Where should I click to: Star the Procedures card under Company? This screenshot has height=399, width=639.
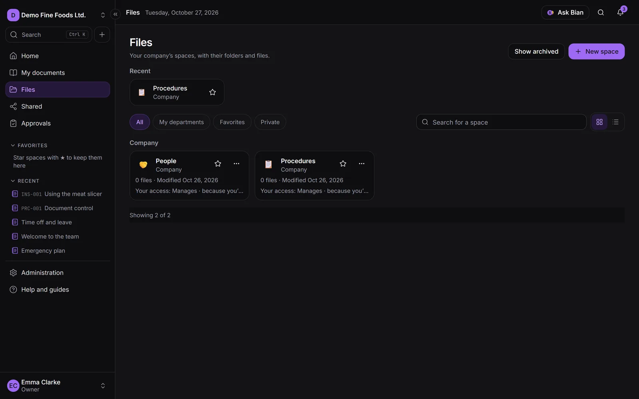pyautogui.click(x=343, y=164)
